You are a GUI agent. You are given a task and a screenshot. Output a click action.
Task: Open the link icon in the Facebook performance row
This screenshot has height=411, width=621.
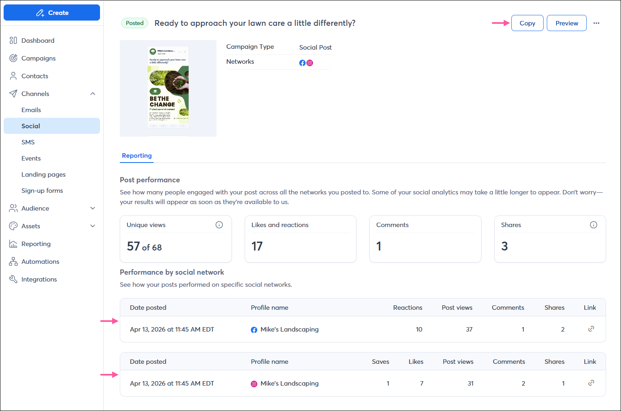point(591,329)
